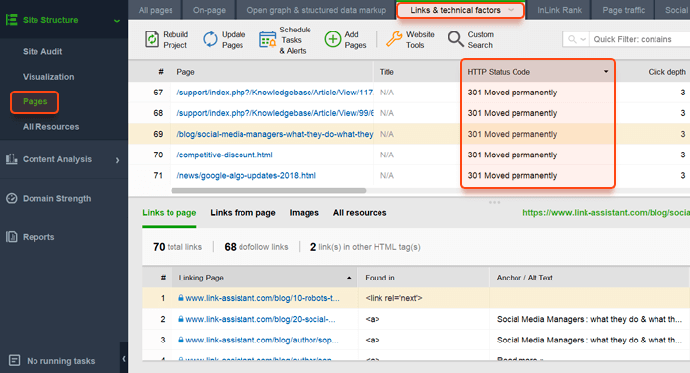Open the Quick Filter search options dropdown
This screenshot has height=373, width=690.
tap(577, 39)
